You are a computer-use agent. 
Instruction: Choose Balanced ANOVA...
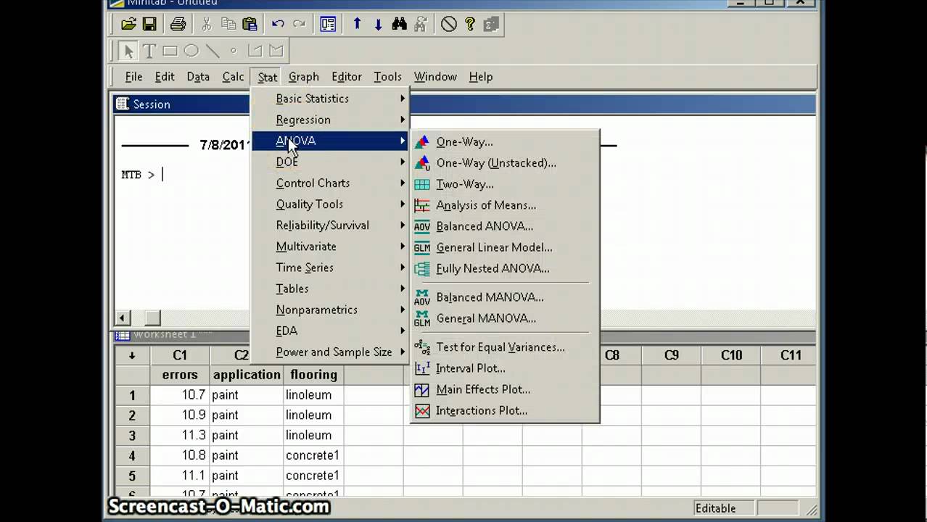click(505, 226)
